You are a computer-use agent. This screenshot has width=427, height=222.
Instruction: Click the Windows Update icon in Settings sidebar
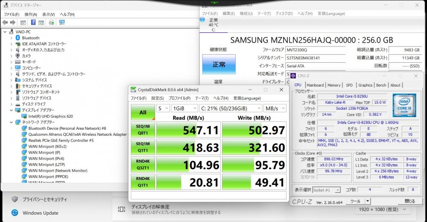(x=15, y=213)
